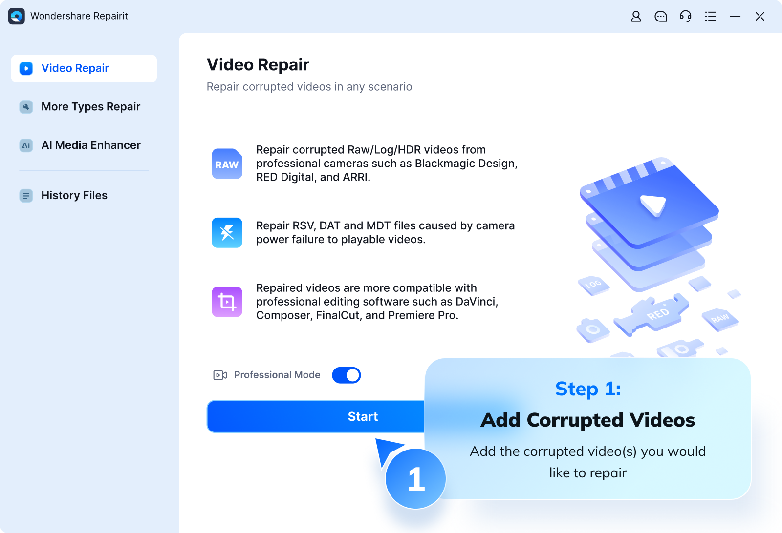The image size is (782, 533).
Task: Minimize the Repairit window
Action: [735, 17]
